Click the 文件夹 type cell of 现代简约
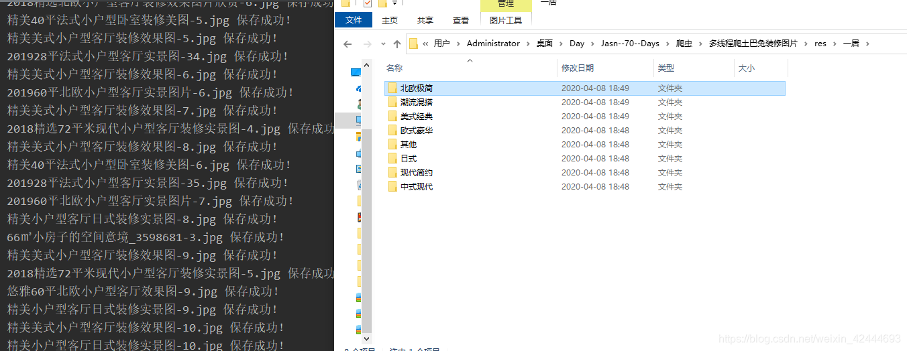 (670, 172)
